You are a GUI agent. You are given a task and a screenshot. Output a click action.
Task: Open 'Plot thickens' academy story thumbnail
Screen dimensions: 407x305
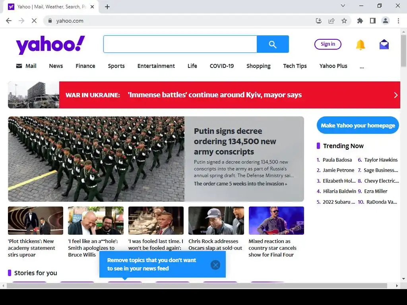(x=35, y=220)
